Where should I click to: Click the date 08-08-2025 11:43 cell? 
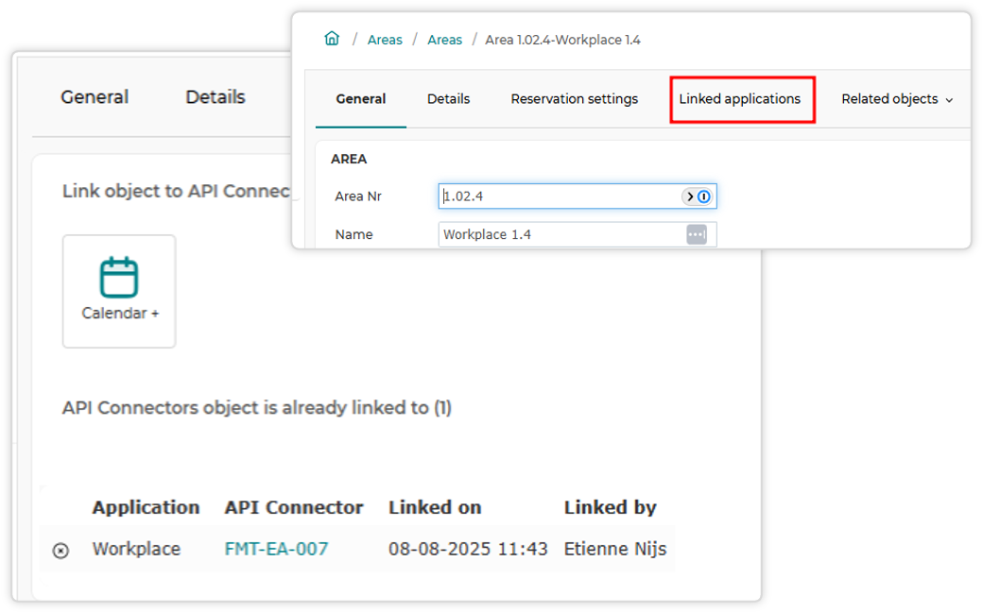[x=468, y=549]
